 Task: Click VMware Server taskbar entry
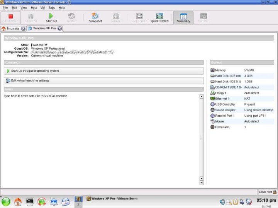(112, 199)
